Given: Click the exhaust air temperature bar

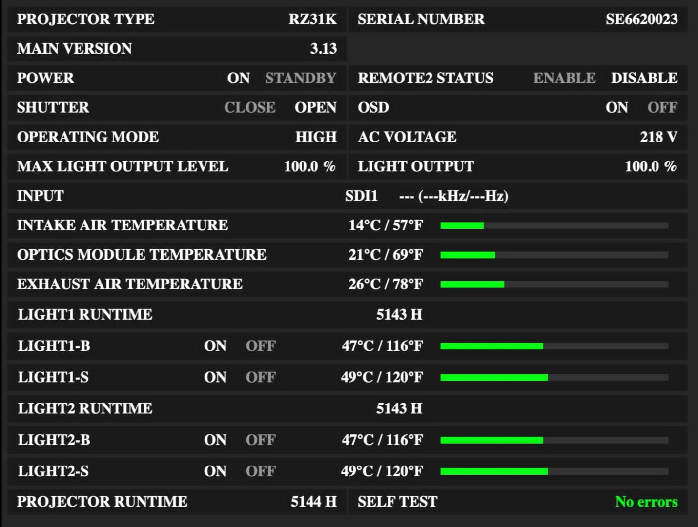Looking at the screenshot, I should 554,284.
